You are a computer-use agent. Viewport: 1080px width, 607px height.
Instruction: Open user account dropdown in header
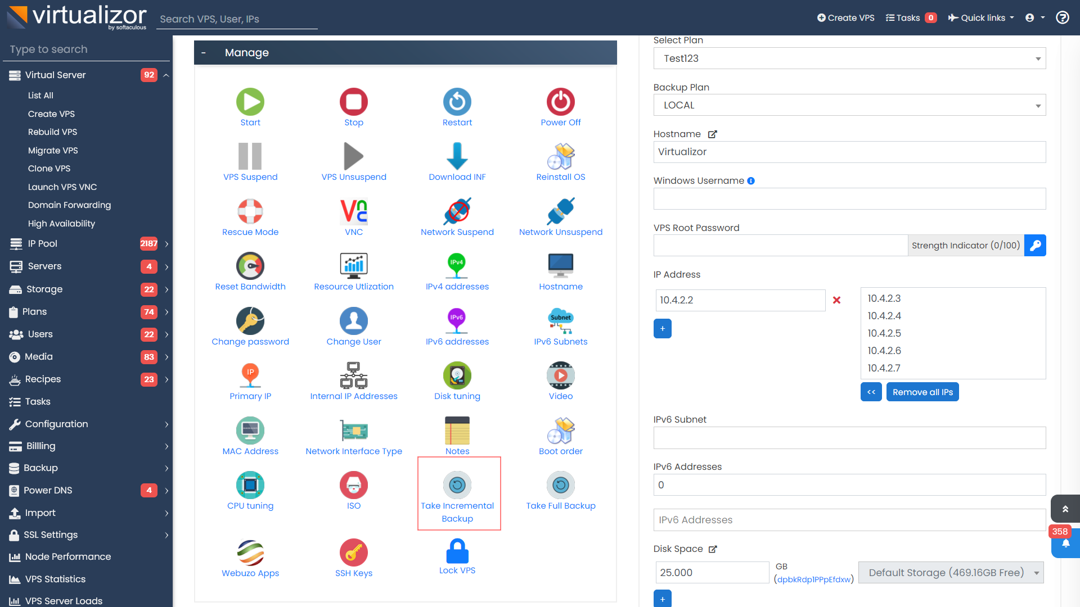pos(1035,18)
